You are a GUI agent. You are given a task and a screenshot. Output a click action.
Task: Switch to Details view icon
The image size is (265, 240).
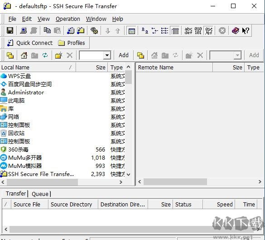click(175, 31)
